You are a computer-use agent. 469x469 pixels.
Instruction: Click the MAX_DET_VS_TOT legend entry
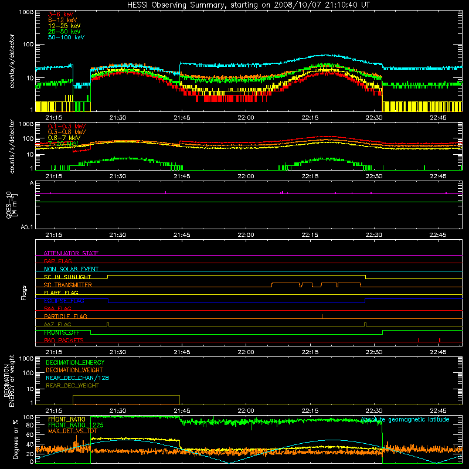click(x=73, y=431)
